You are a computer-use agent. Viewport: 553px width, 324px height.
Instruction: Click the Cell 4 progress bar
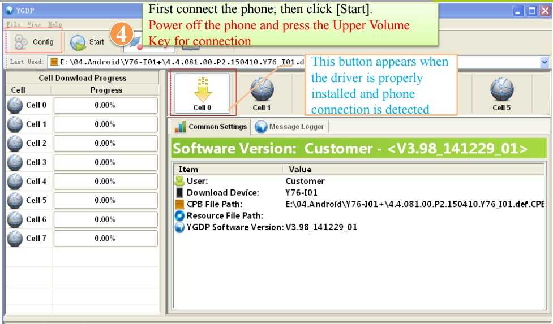click(x=105, y=182)
